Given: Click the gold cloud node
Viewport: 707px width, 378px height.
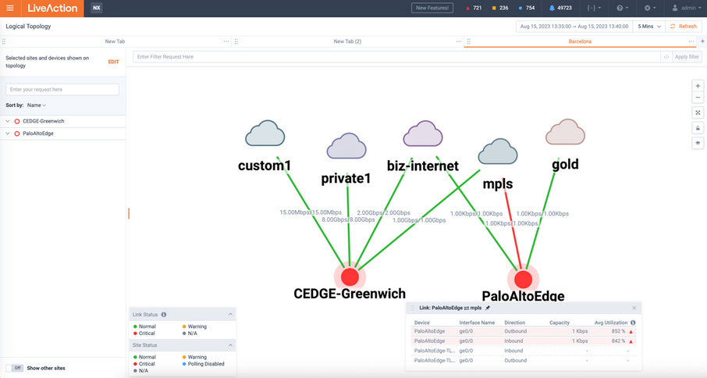Looking at the screenshot, I should pos(566,132).
